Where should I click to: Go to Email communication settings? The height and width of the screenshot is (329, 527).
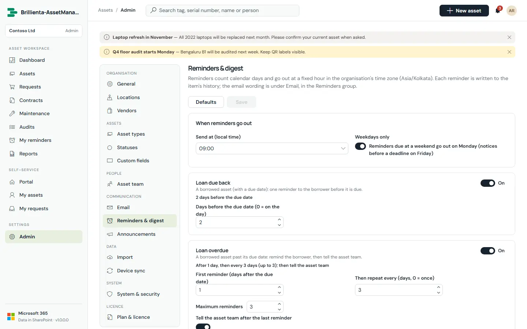click(140, 207)
